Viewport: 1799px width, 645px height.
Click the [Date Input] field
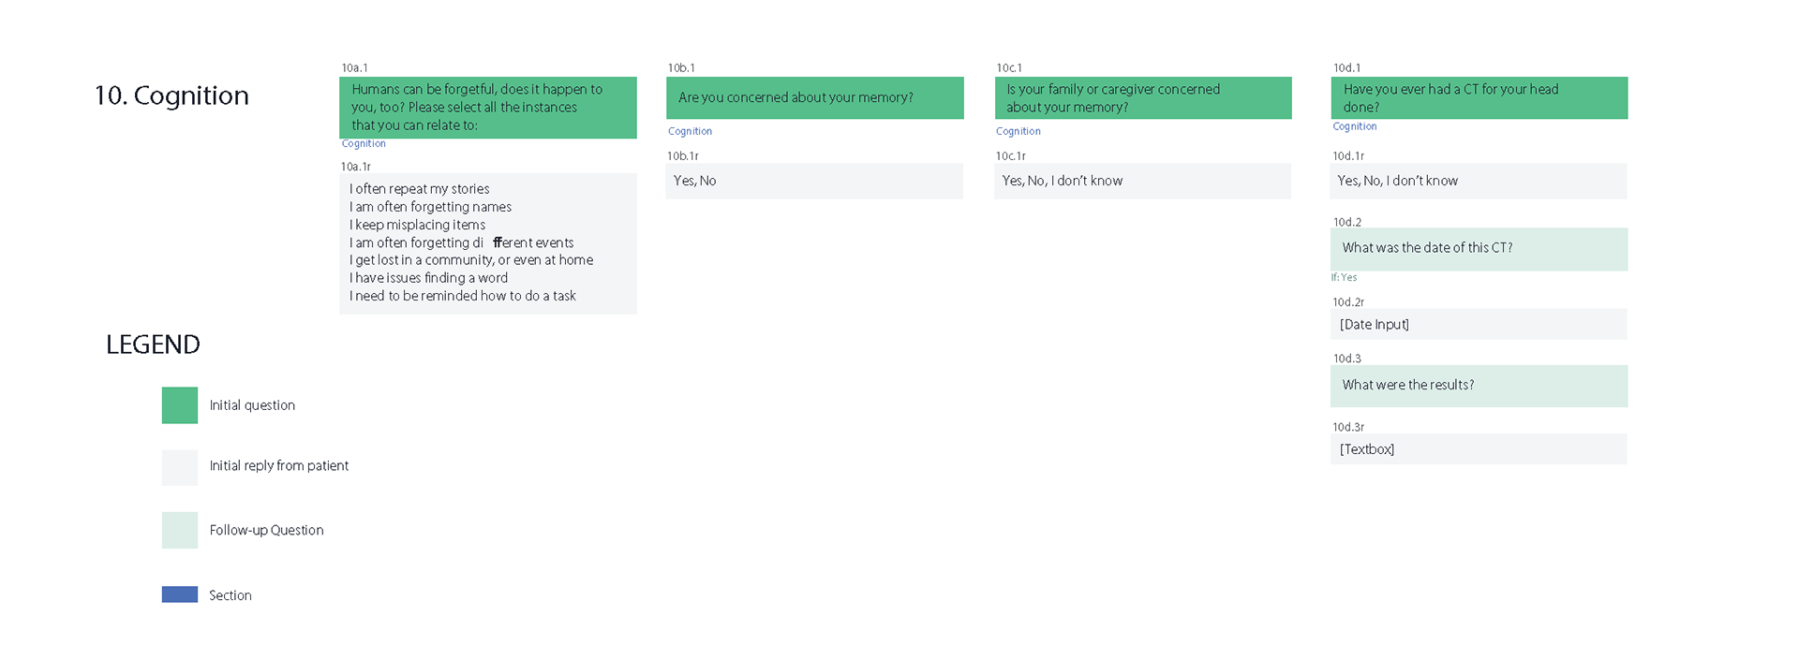pos(1479,325)
